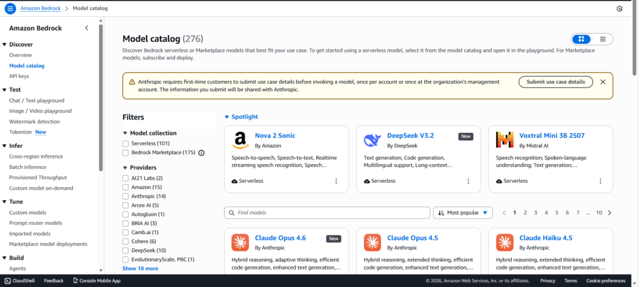
Task: Select Custom models in the sidebar
Action: click(x=27, y=213)
